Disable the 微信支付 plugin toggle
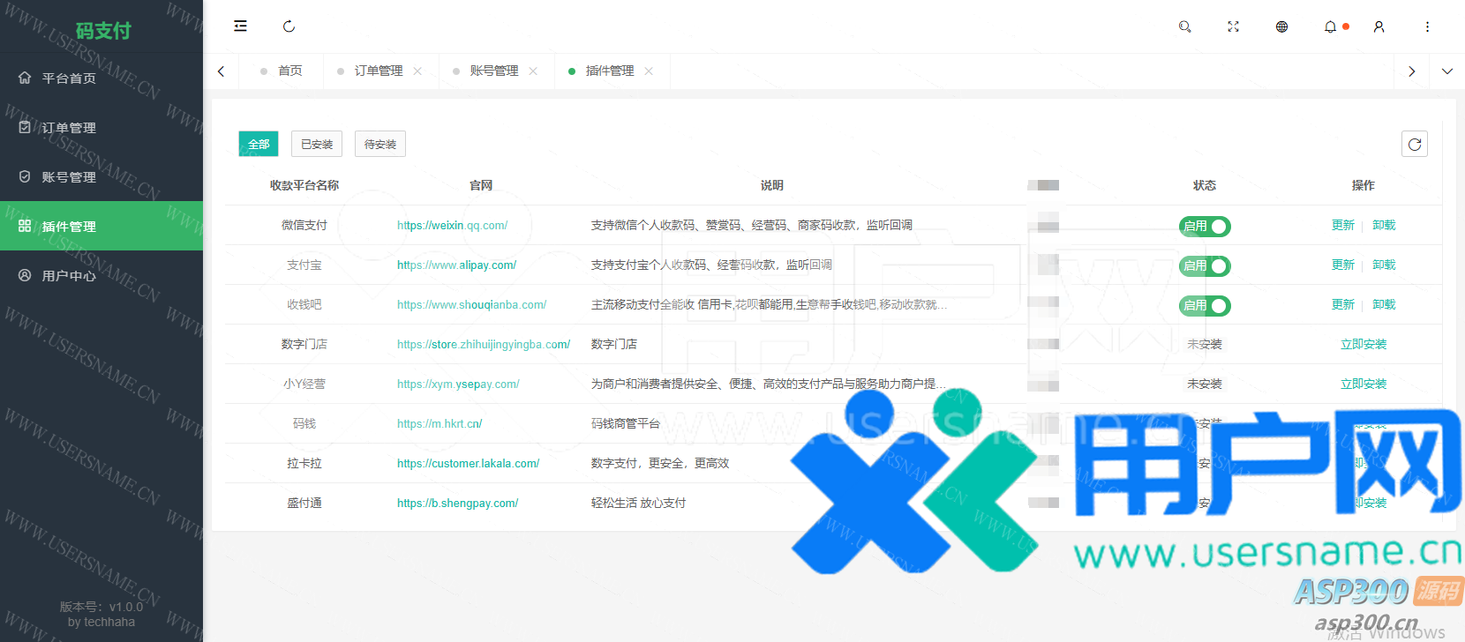The image size is (1465, 642). (1205, 227)
